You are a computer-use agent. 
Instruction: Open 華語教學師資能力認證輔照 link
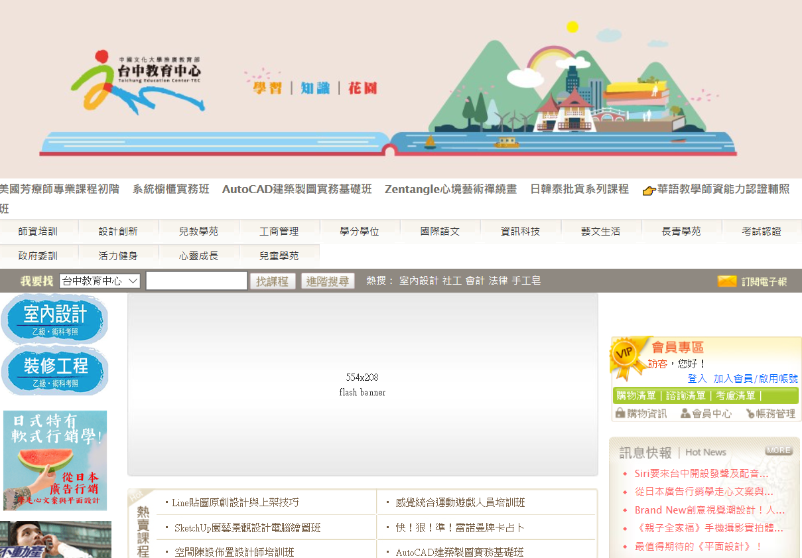724,190
